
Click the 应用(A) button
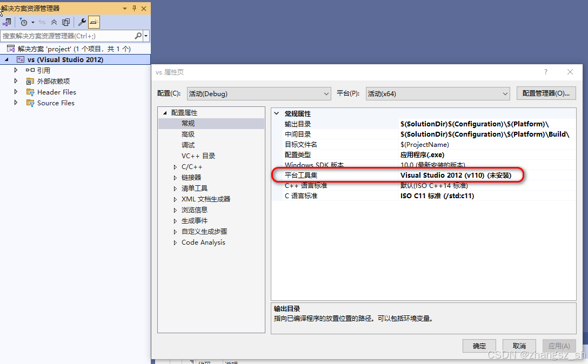[x=559, y=346]
